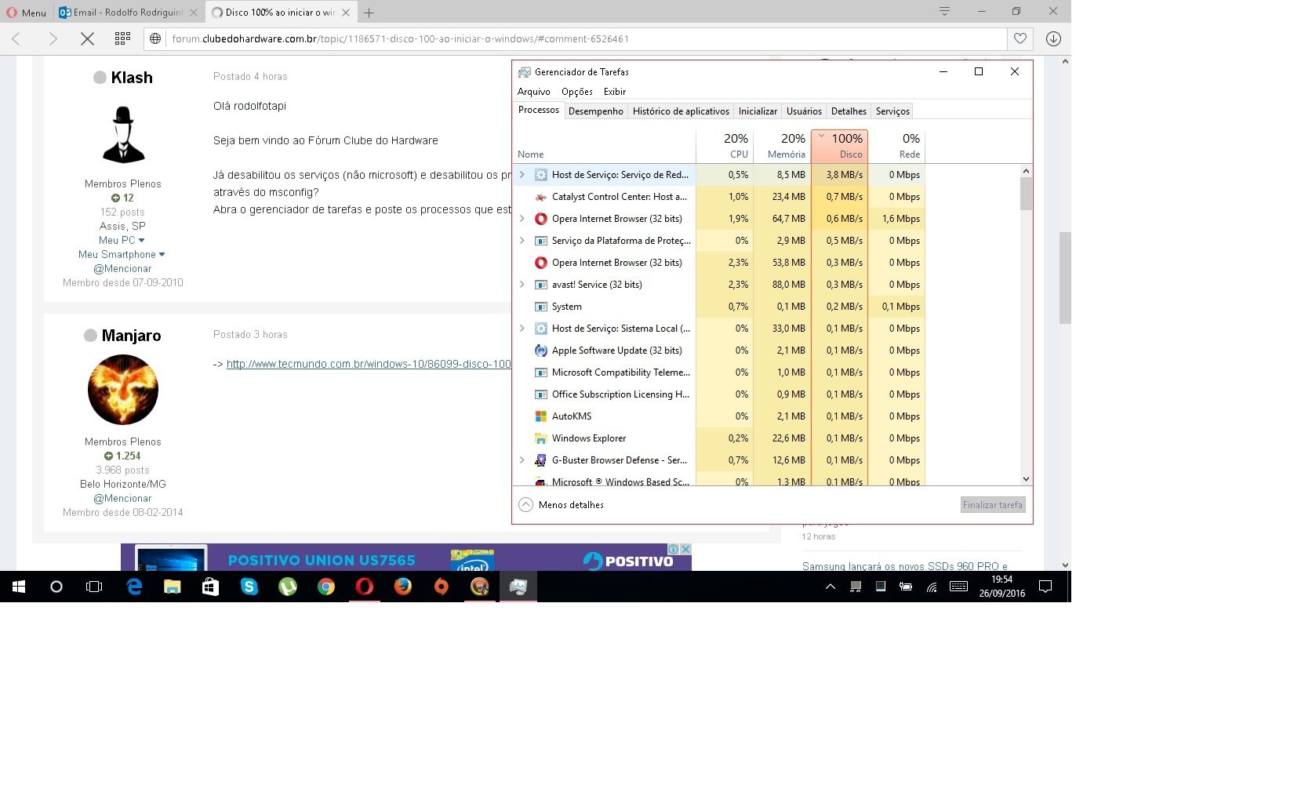Switch to the Inicializar tab

click(x=758, y=111)
